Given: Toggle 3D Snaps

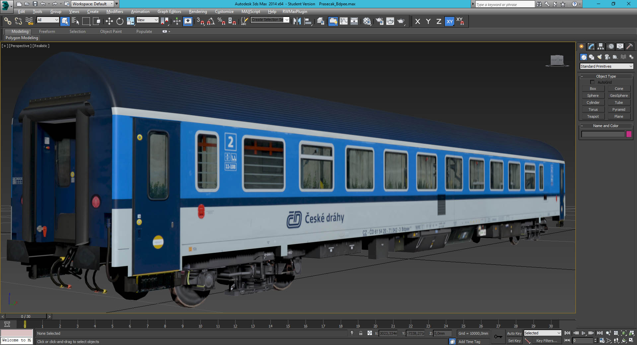Looking at the screenshot, I should (x=200, y=21).
